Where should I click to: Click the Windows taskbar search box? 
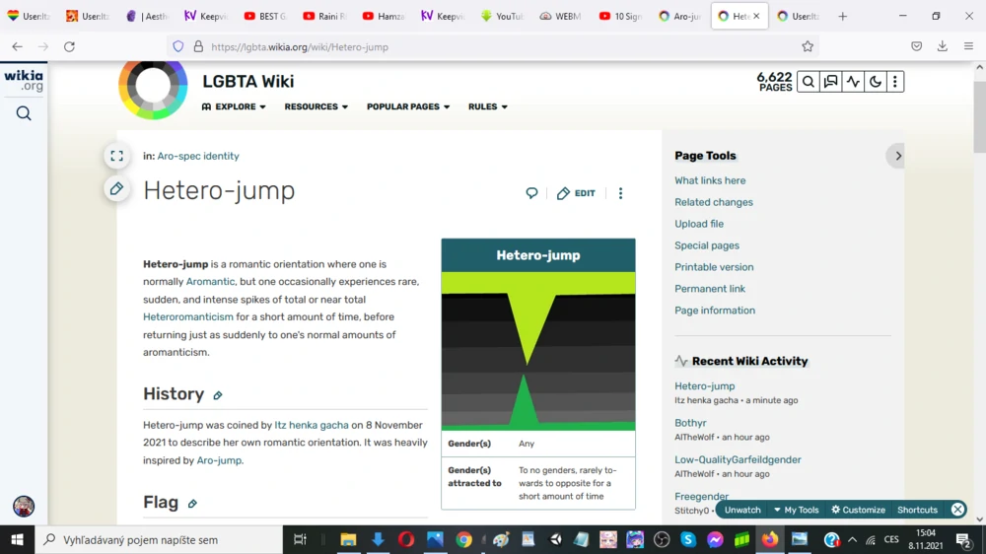pyautogui.click(x=159, y=539)
